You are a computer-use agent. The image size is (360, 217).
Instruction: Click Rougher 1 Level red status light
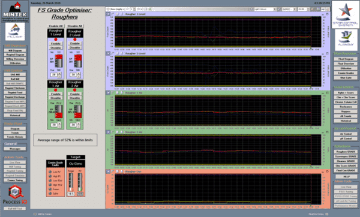(x=56, y=39)
